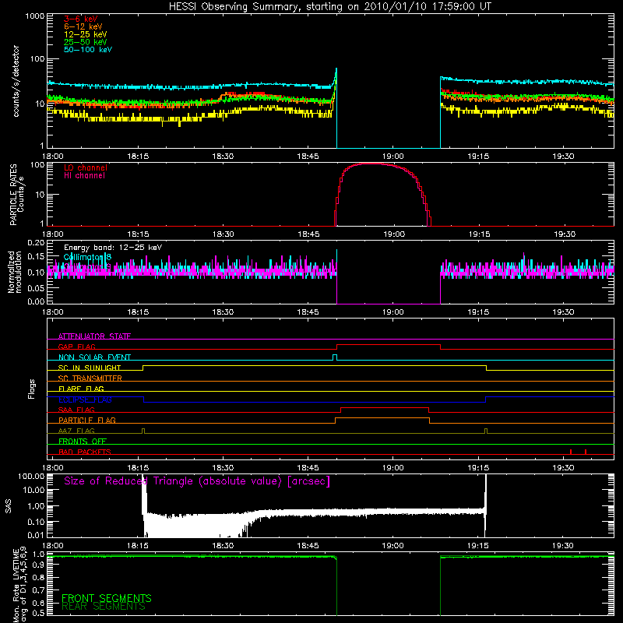
Task: Click the HESSI Observing Summary title text
Action: (330, 7)
